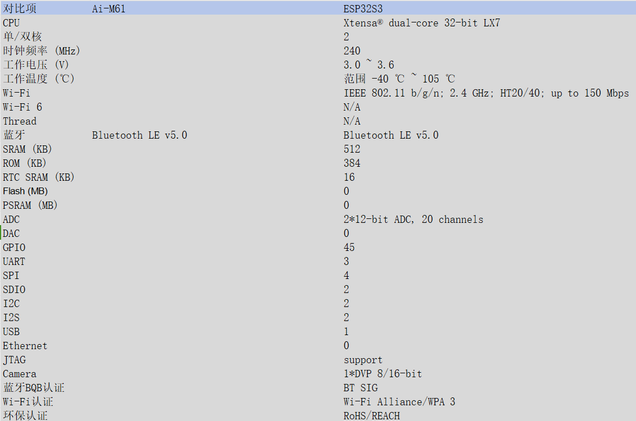Viewport: 636px width, 421px height.
Task: Click the Bluetooth LE v5.0 cell under Ai-M61
Action: click(x=139, y=135)
